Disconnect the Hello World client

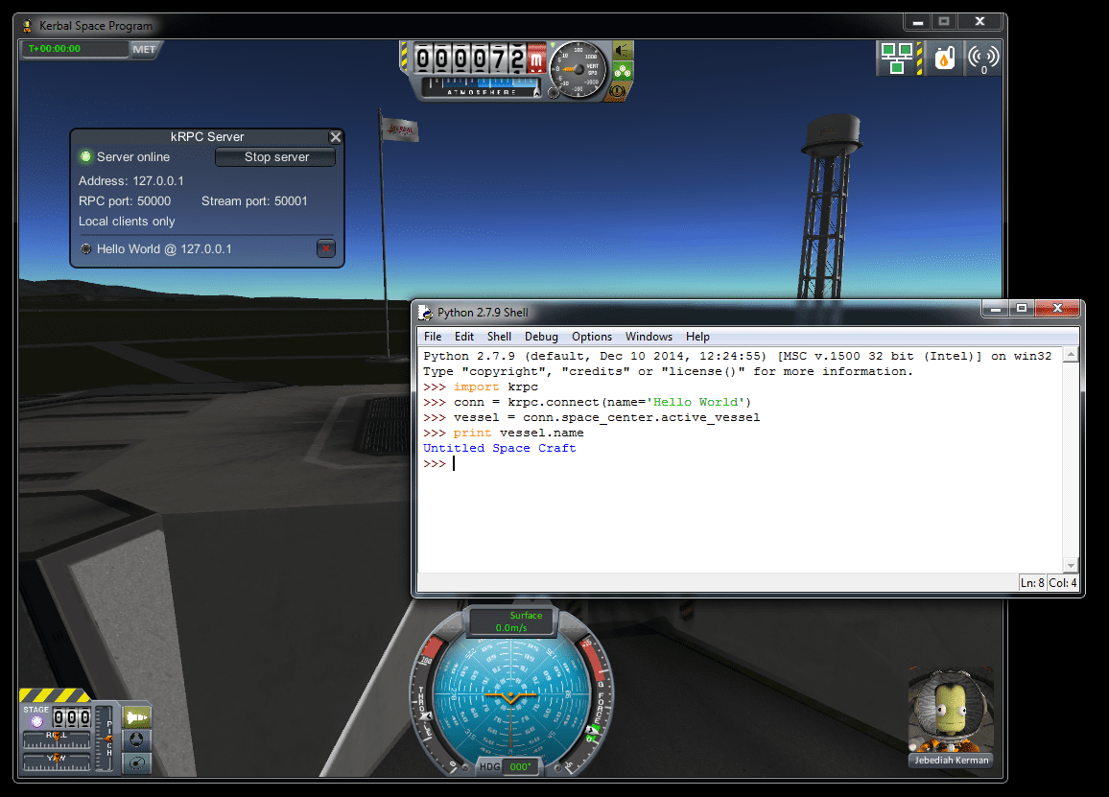click(325, 249)
